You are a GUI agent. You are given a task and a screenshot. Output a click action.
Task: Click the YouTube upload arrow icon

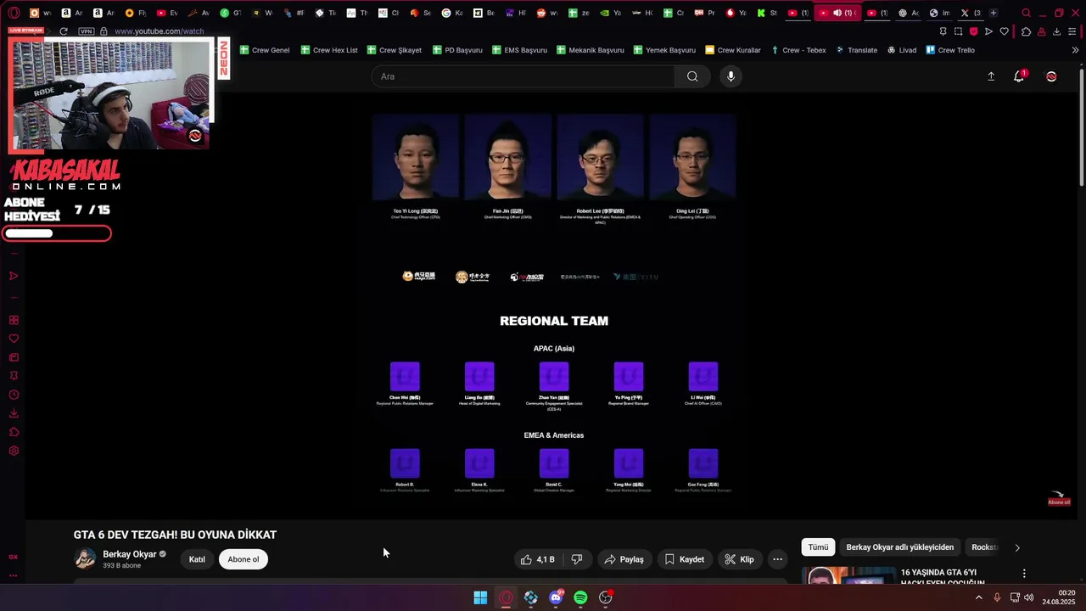pyautogui.click(x=990, y=76)
